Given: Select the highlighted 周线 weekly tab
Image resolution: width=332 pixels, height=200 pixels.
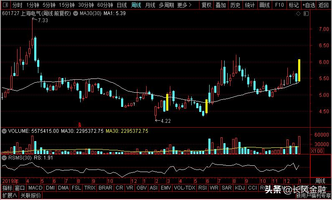Looking at the screenshot, I should point(136,5).
